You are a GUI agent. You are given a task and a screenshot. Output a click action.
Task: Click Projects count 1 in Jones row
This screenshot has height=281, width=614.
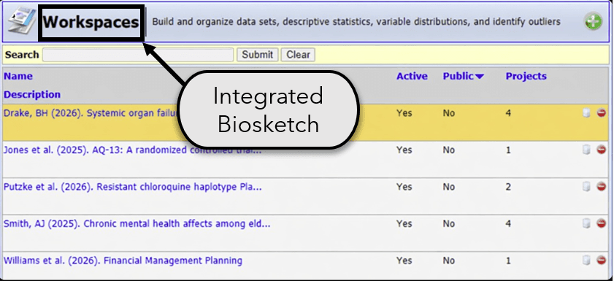[x=508, y=150]
